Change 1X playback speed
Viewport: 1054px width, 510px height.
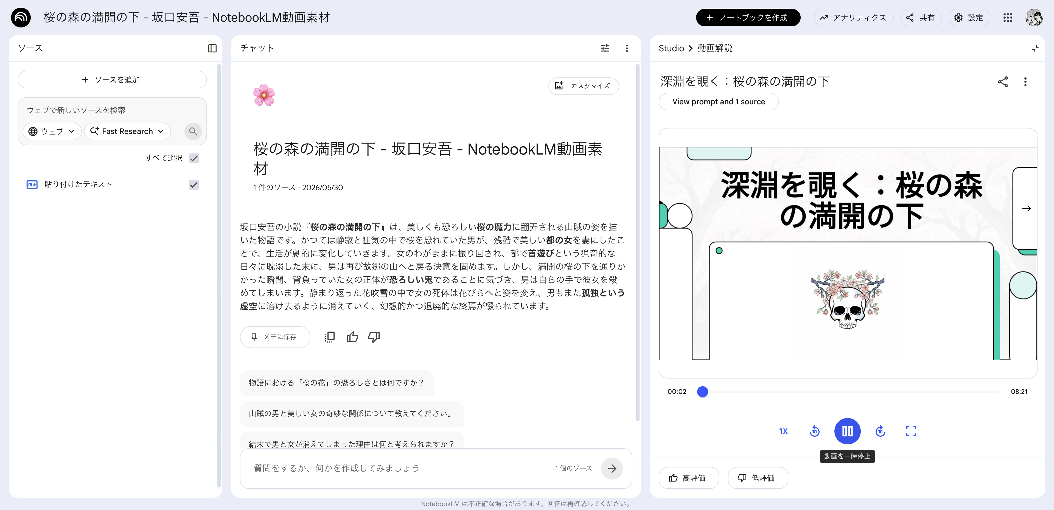[x=783, y=431]
